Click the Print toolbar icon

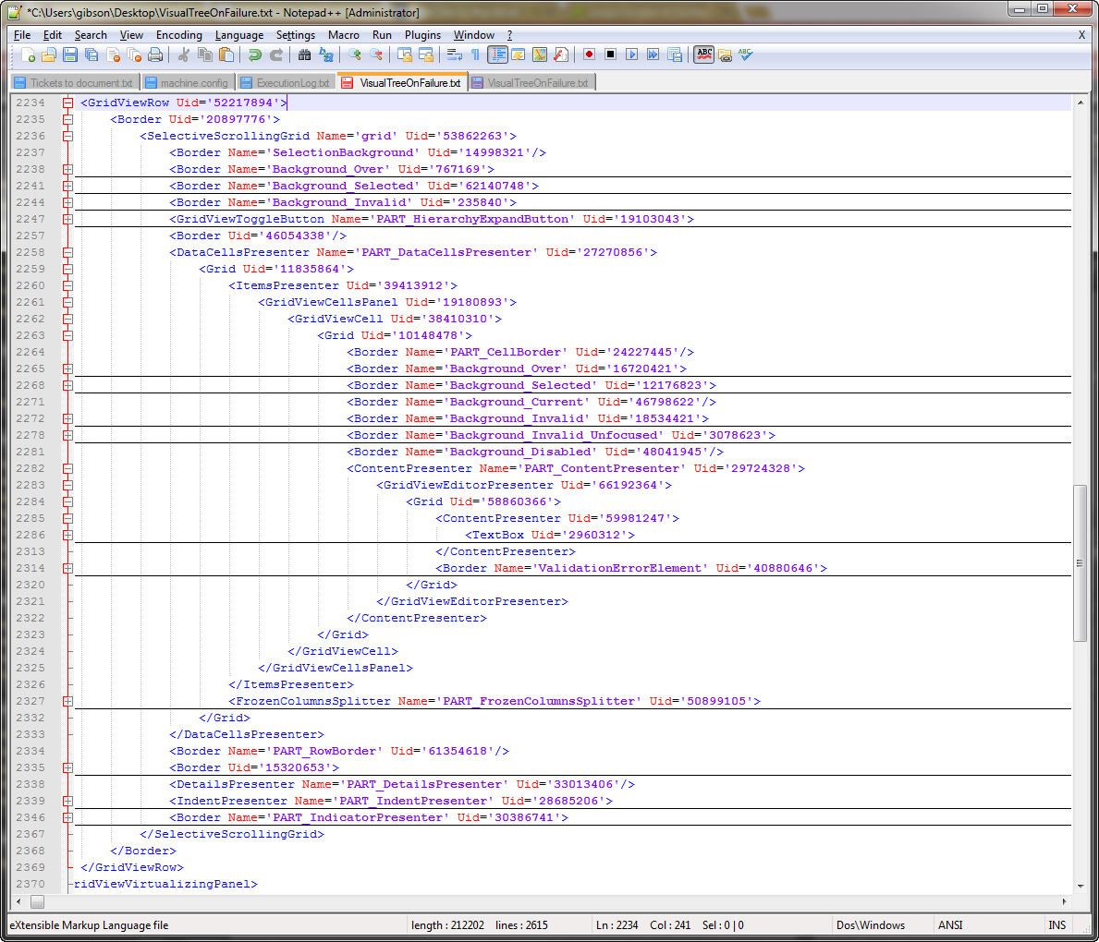[155, 55]
